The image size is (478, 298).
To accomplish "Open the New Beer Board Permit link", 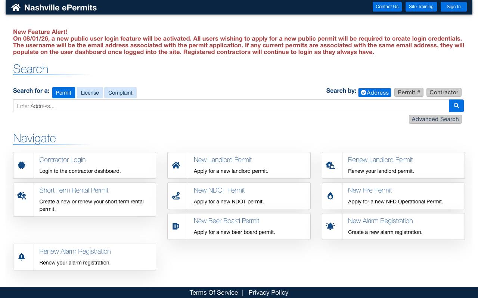I will (x=226, y=221).
